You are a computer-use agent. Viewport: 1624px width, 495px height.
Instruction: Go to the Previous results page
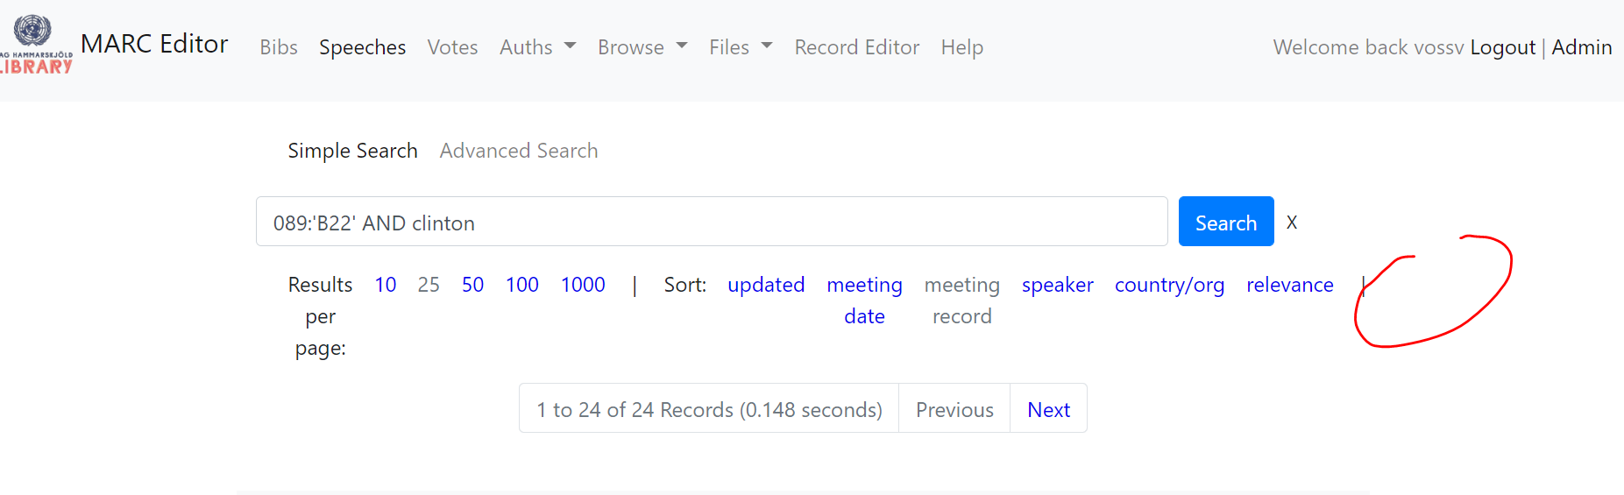[x=954, y=408]
